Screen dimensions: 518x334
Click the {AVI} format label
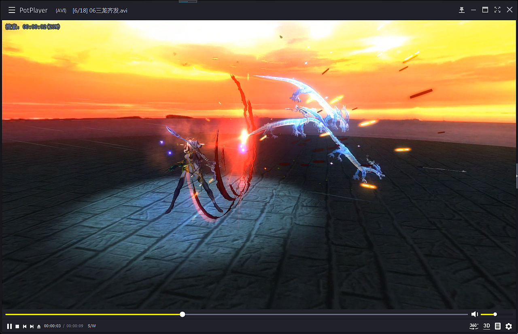[x=61, y=11]
